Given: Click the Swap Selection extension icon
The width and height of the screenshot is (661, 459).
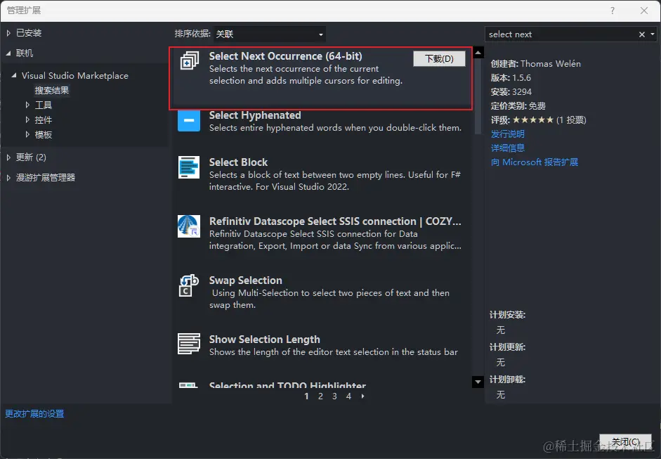Looking at the screenshot, I should pyautogui.click(x=189, y=285).
